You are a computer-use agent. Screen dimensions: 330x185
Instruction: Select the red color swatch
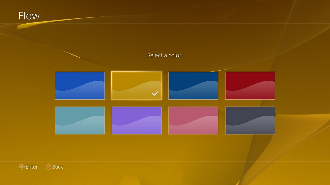tap(250, 86)
